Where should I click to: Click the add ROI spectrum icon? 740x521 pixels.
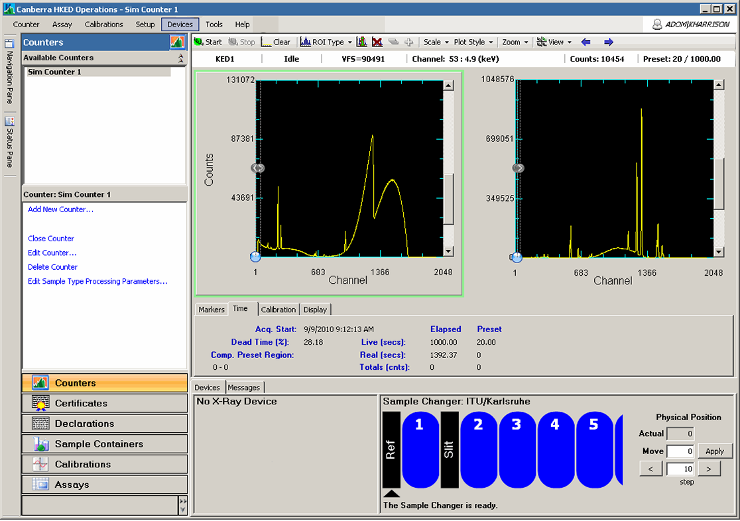[x=361, y=42]
